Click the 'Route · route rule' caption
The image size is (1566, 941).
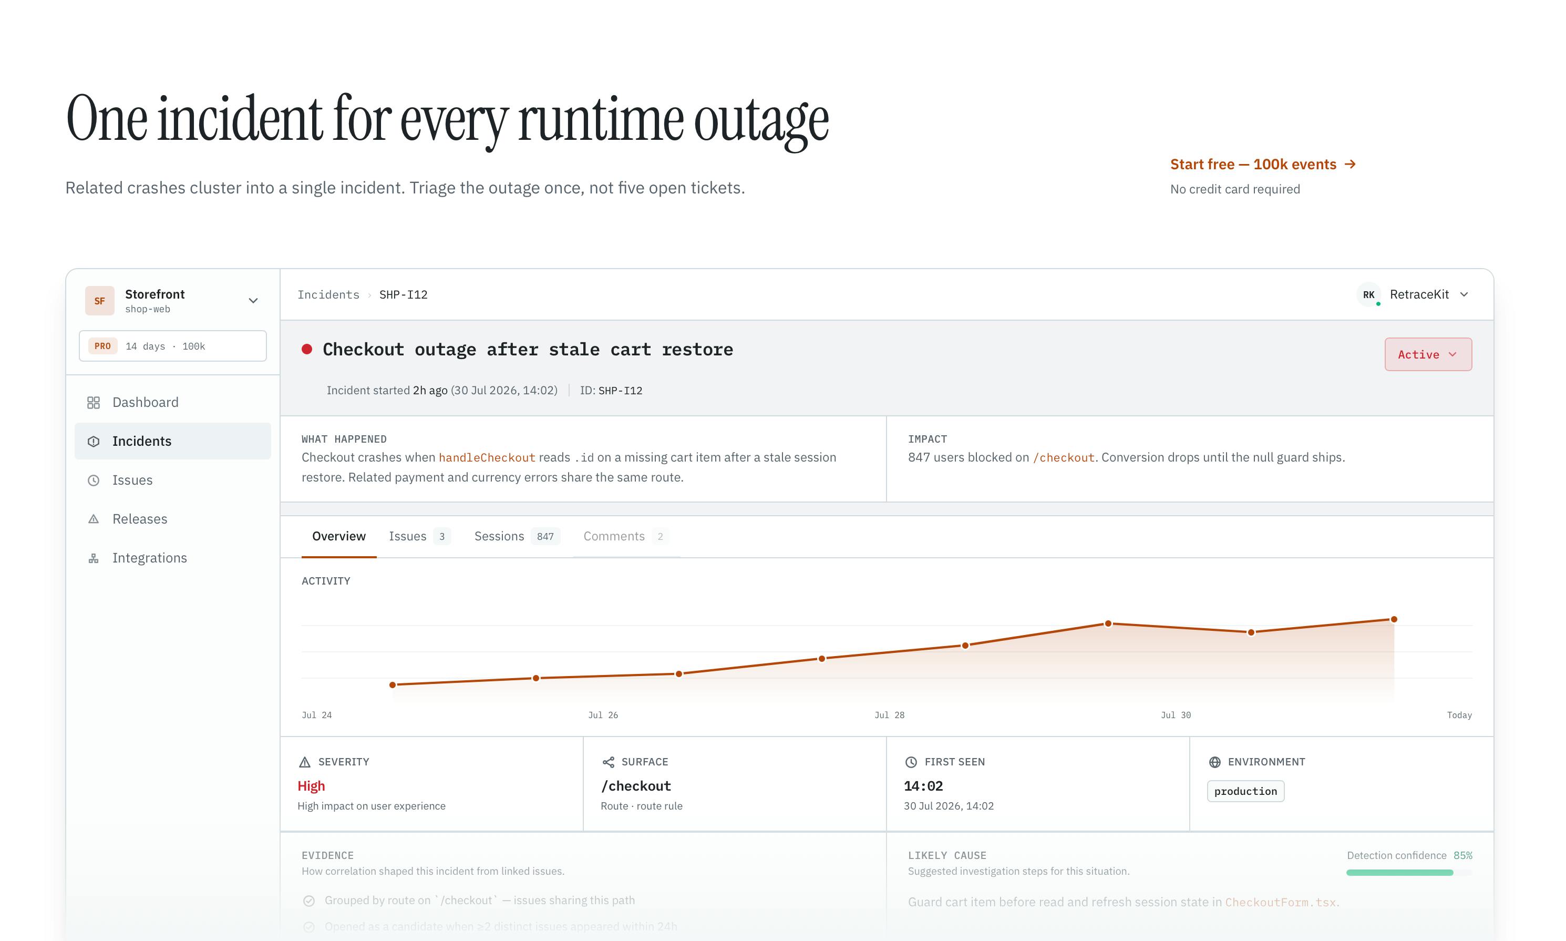pyautogui.click(x=641, y=806)
